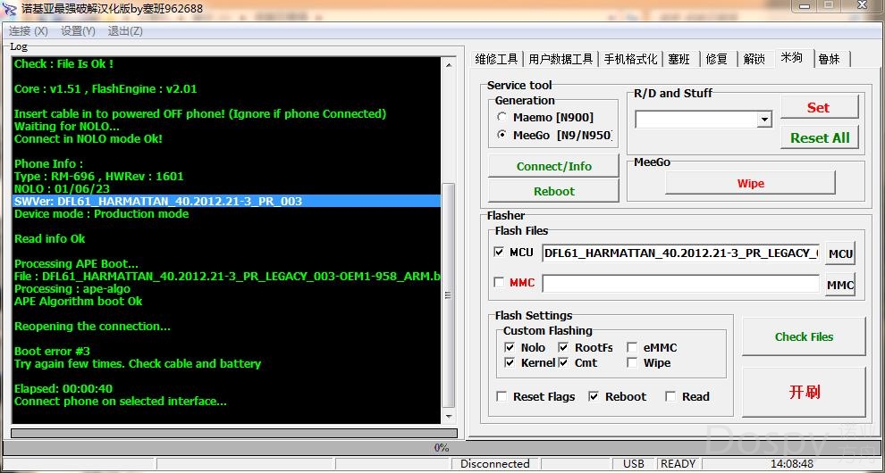Click the READY status bar entry
The height and width of the screenshot is (473, 885).
pyautogui.click(x=678, y=463)
